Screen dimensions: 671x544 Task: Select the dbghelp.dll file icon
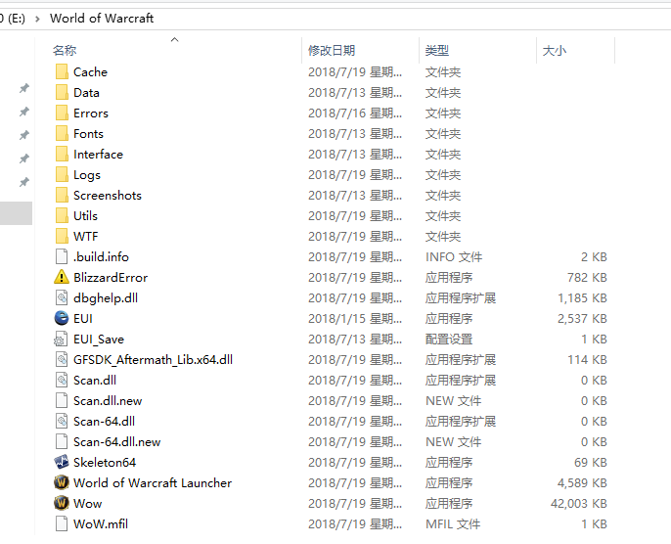(62, 297)
